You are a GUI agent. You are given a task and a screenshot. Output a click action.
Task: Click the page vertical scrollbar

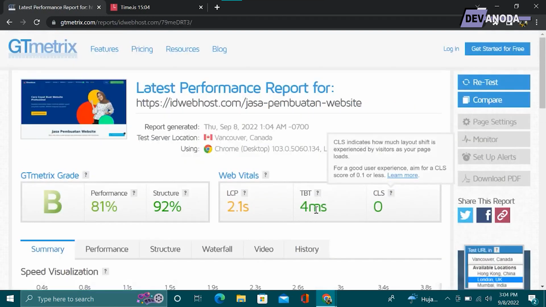[543, 72]
